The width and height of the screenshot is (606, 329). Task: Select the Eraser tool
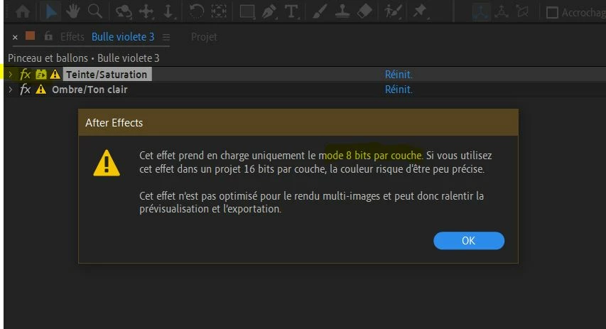click(364, 11)
